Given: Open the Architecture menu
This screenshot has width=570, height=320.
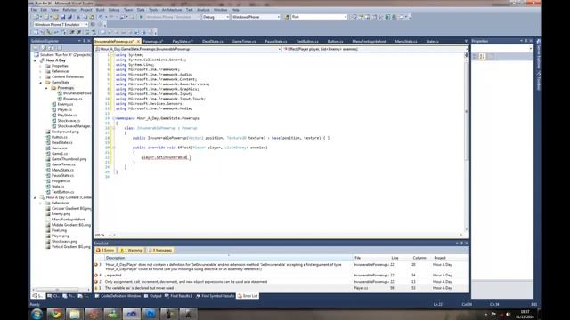Looking at the screenshot, I should (x=172, y=10).
